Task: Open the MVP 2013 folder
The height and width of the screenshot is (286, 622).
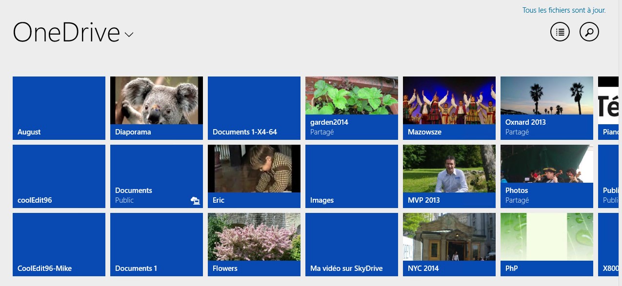Action: (x=449, y=176)
